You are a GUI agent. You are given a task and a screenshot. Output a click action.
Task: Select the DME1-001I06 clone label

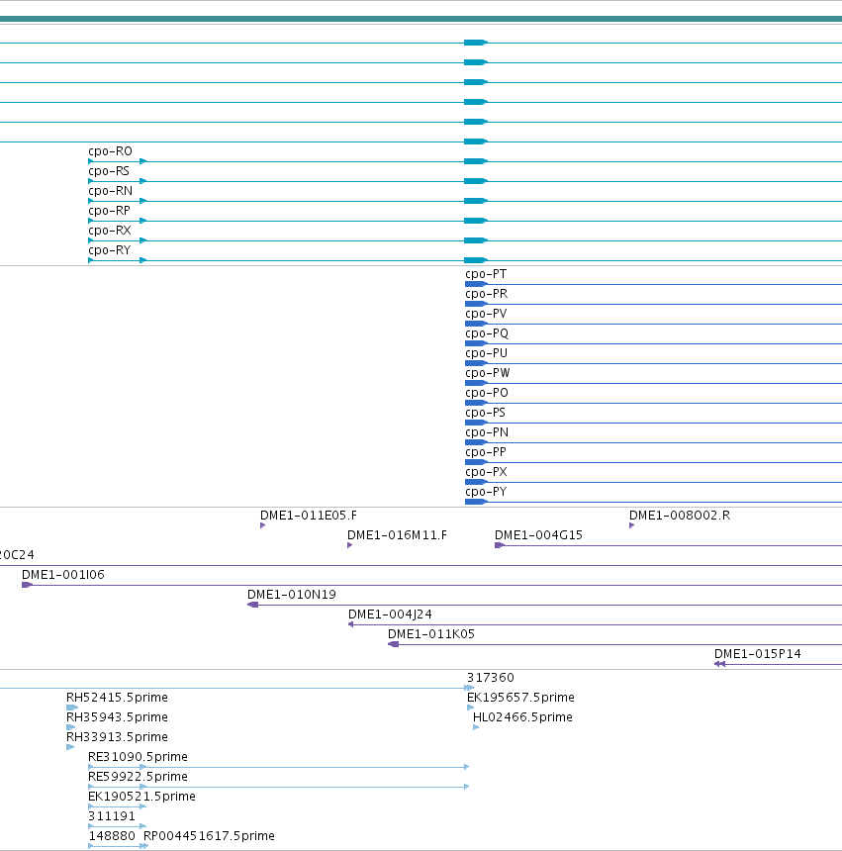[x=63, y=575]
